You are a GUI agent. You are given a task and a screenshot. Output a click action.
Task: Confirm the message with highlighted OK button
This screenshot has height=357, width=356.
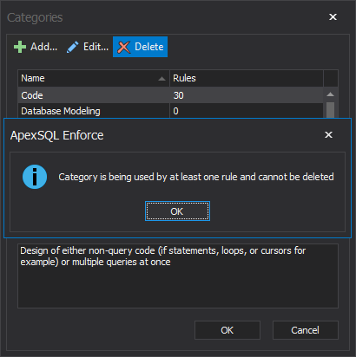coord(177,211)
